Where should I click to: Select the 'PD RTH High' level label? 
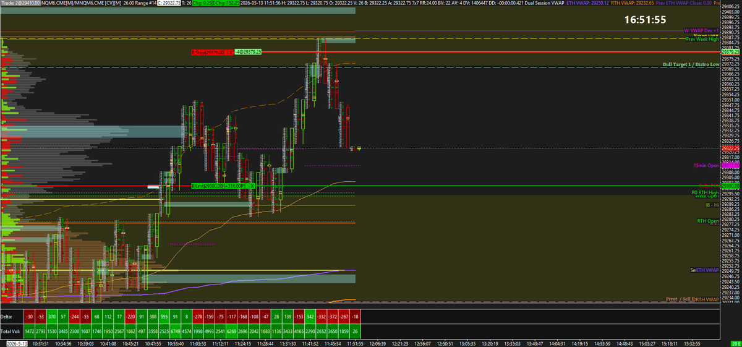pos(705,192)
